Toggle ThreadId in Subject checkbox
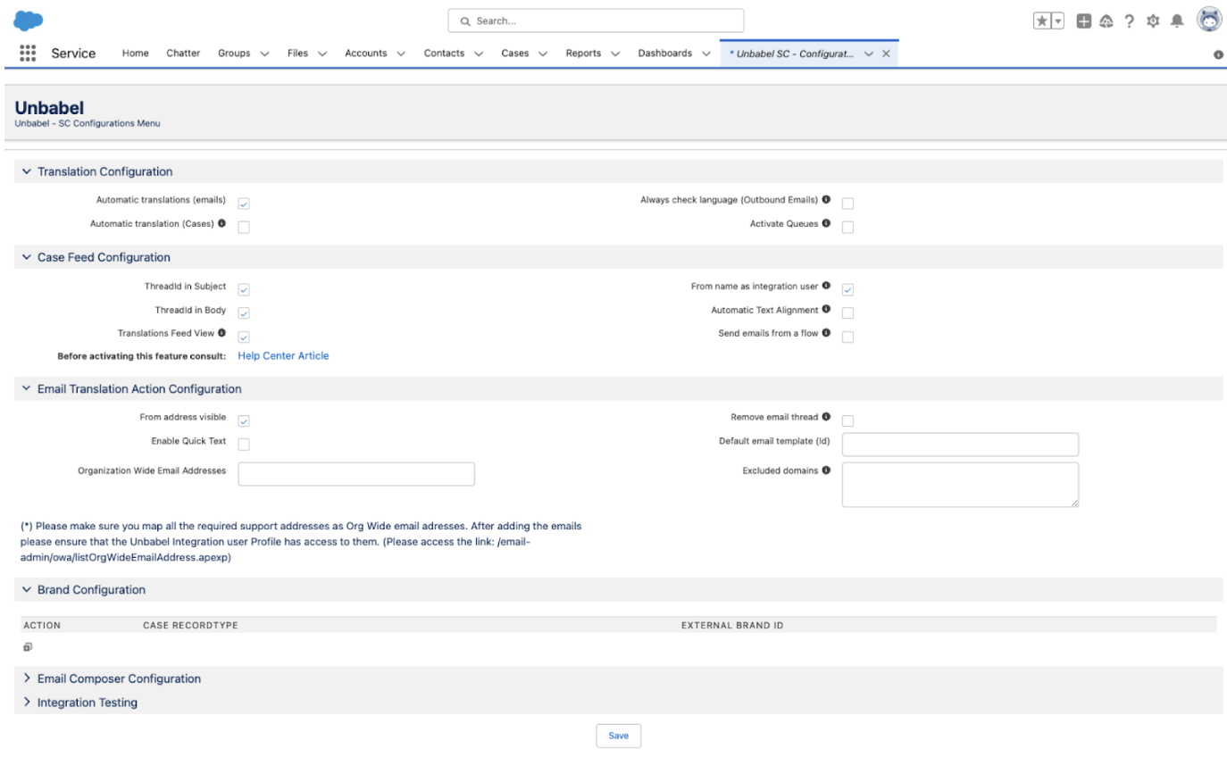Image resolution: width=1227 pixels, height=757 pixels. 244,289
